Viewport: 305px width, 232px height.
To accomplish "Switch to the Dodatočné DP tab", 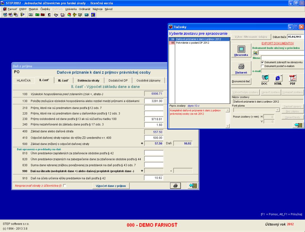I will (118, 80).
